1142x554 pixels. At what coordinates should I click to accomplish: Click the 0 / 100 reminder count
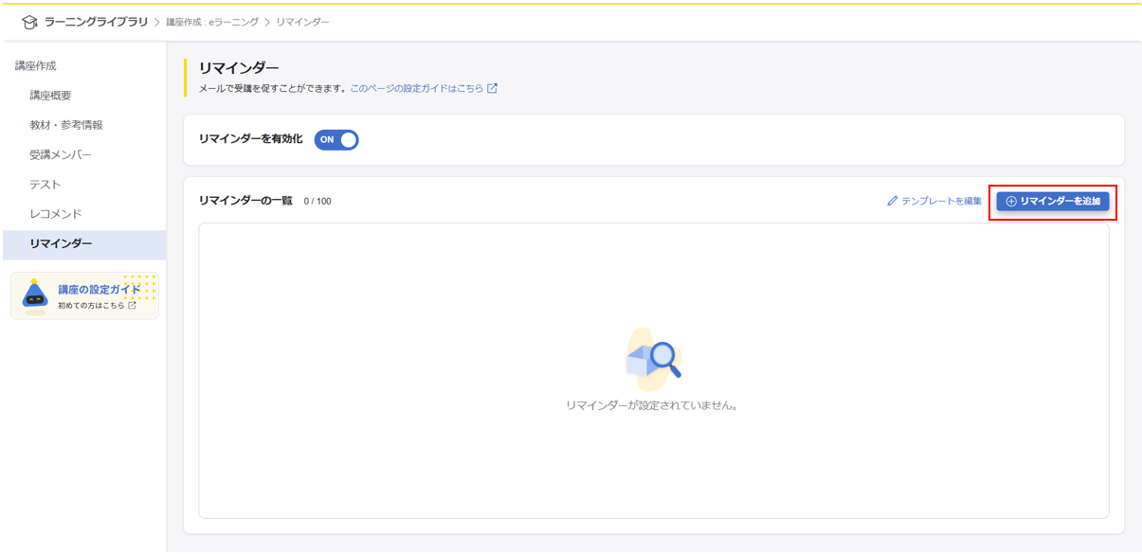coord(317,202)
